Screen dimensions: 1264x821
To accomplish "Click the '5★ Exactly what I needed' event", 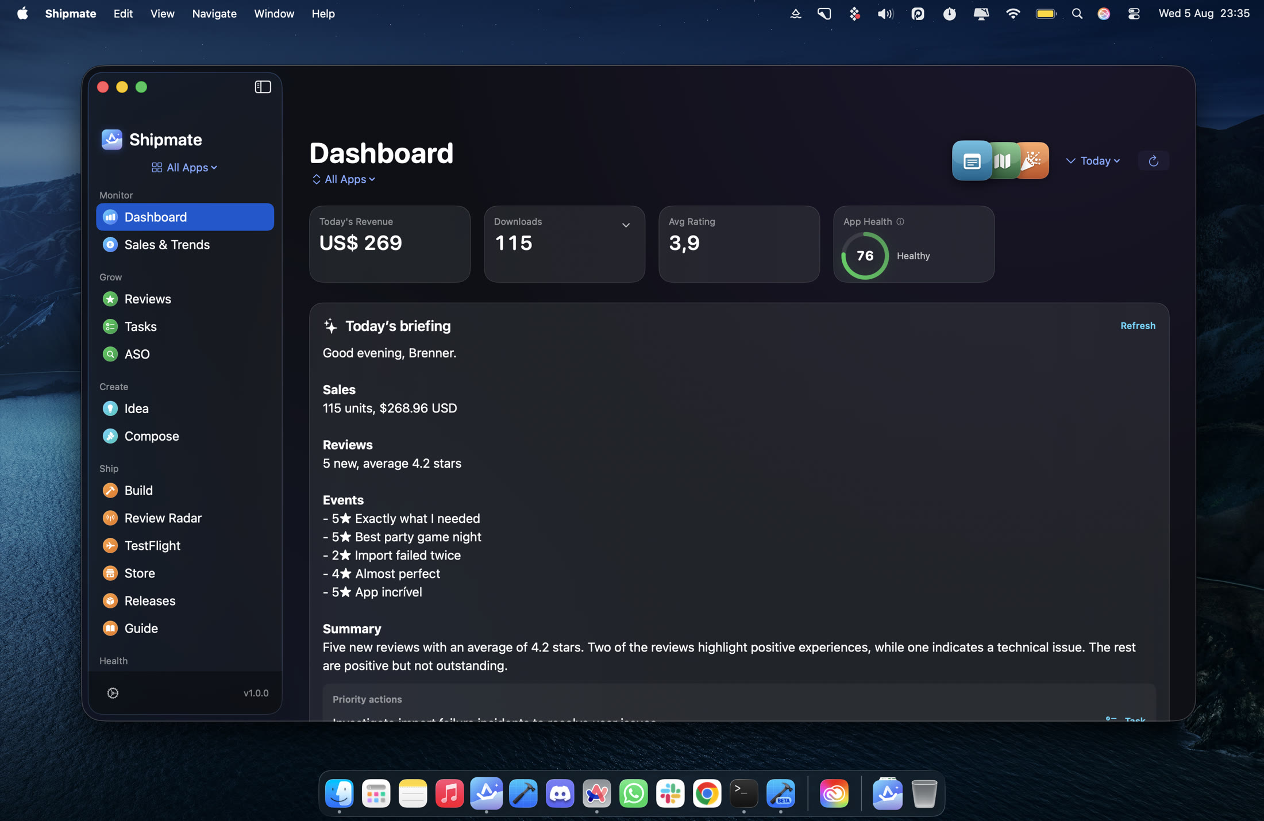I will click(401, 518).
